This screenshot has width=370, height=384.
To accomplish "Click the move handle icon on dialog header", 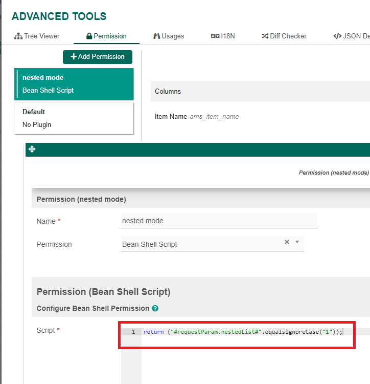I will coord(32,150).
